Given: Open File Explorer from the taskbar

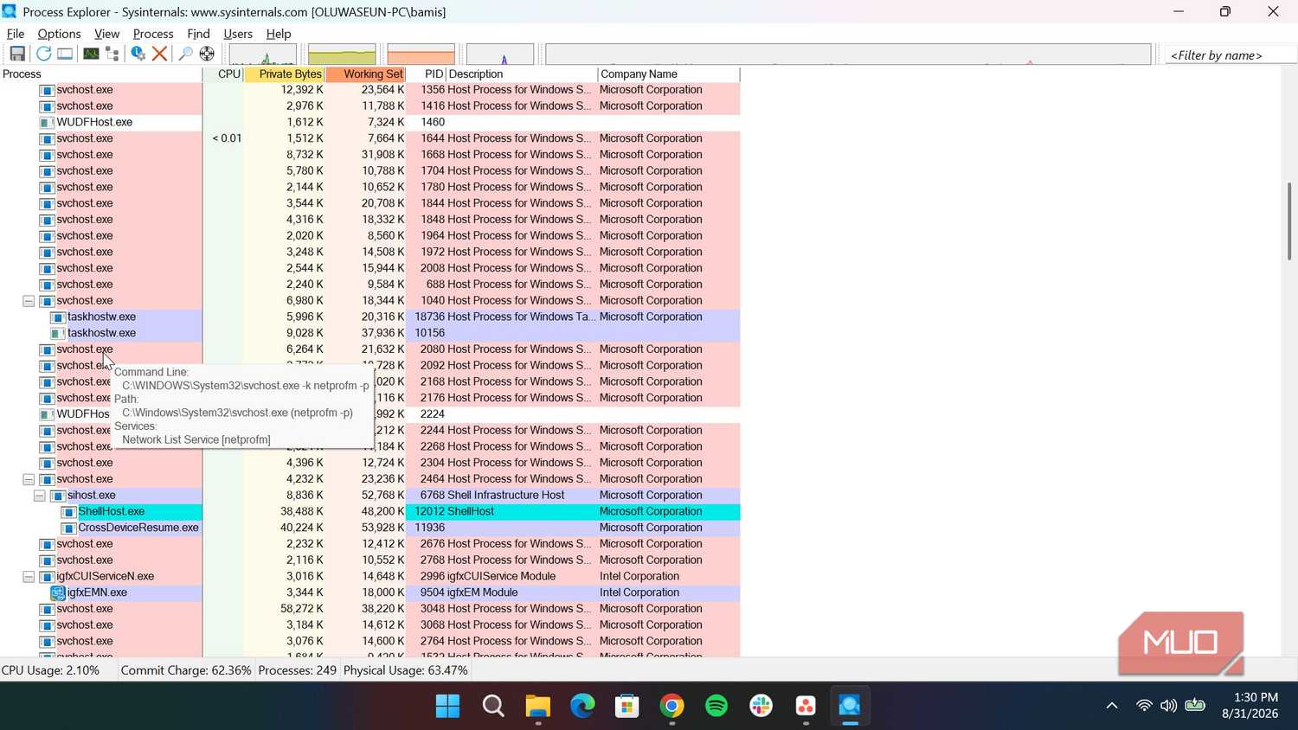Looking at the screenshot, I should pyautogui.click(x=538, y=707).
